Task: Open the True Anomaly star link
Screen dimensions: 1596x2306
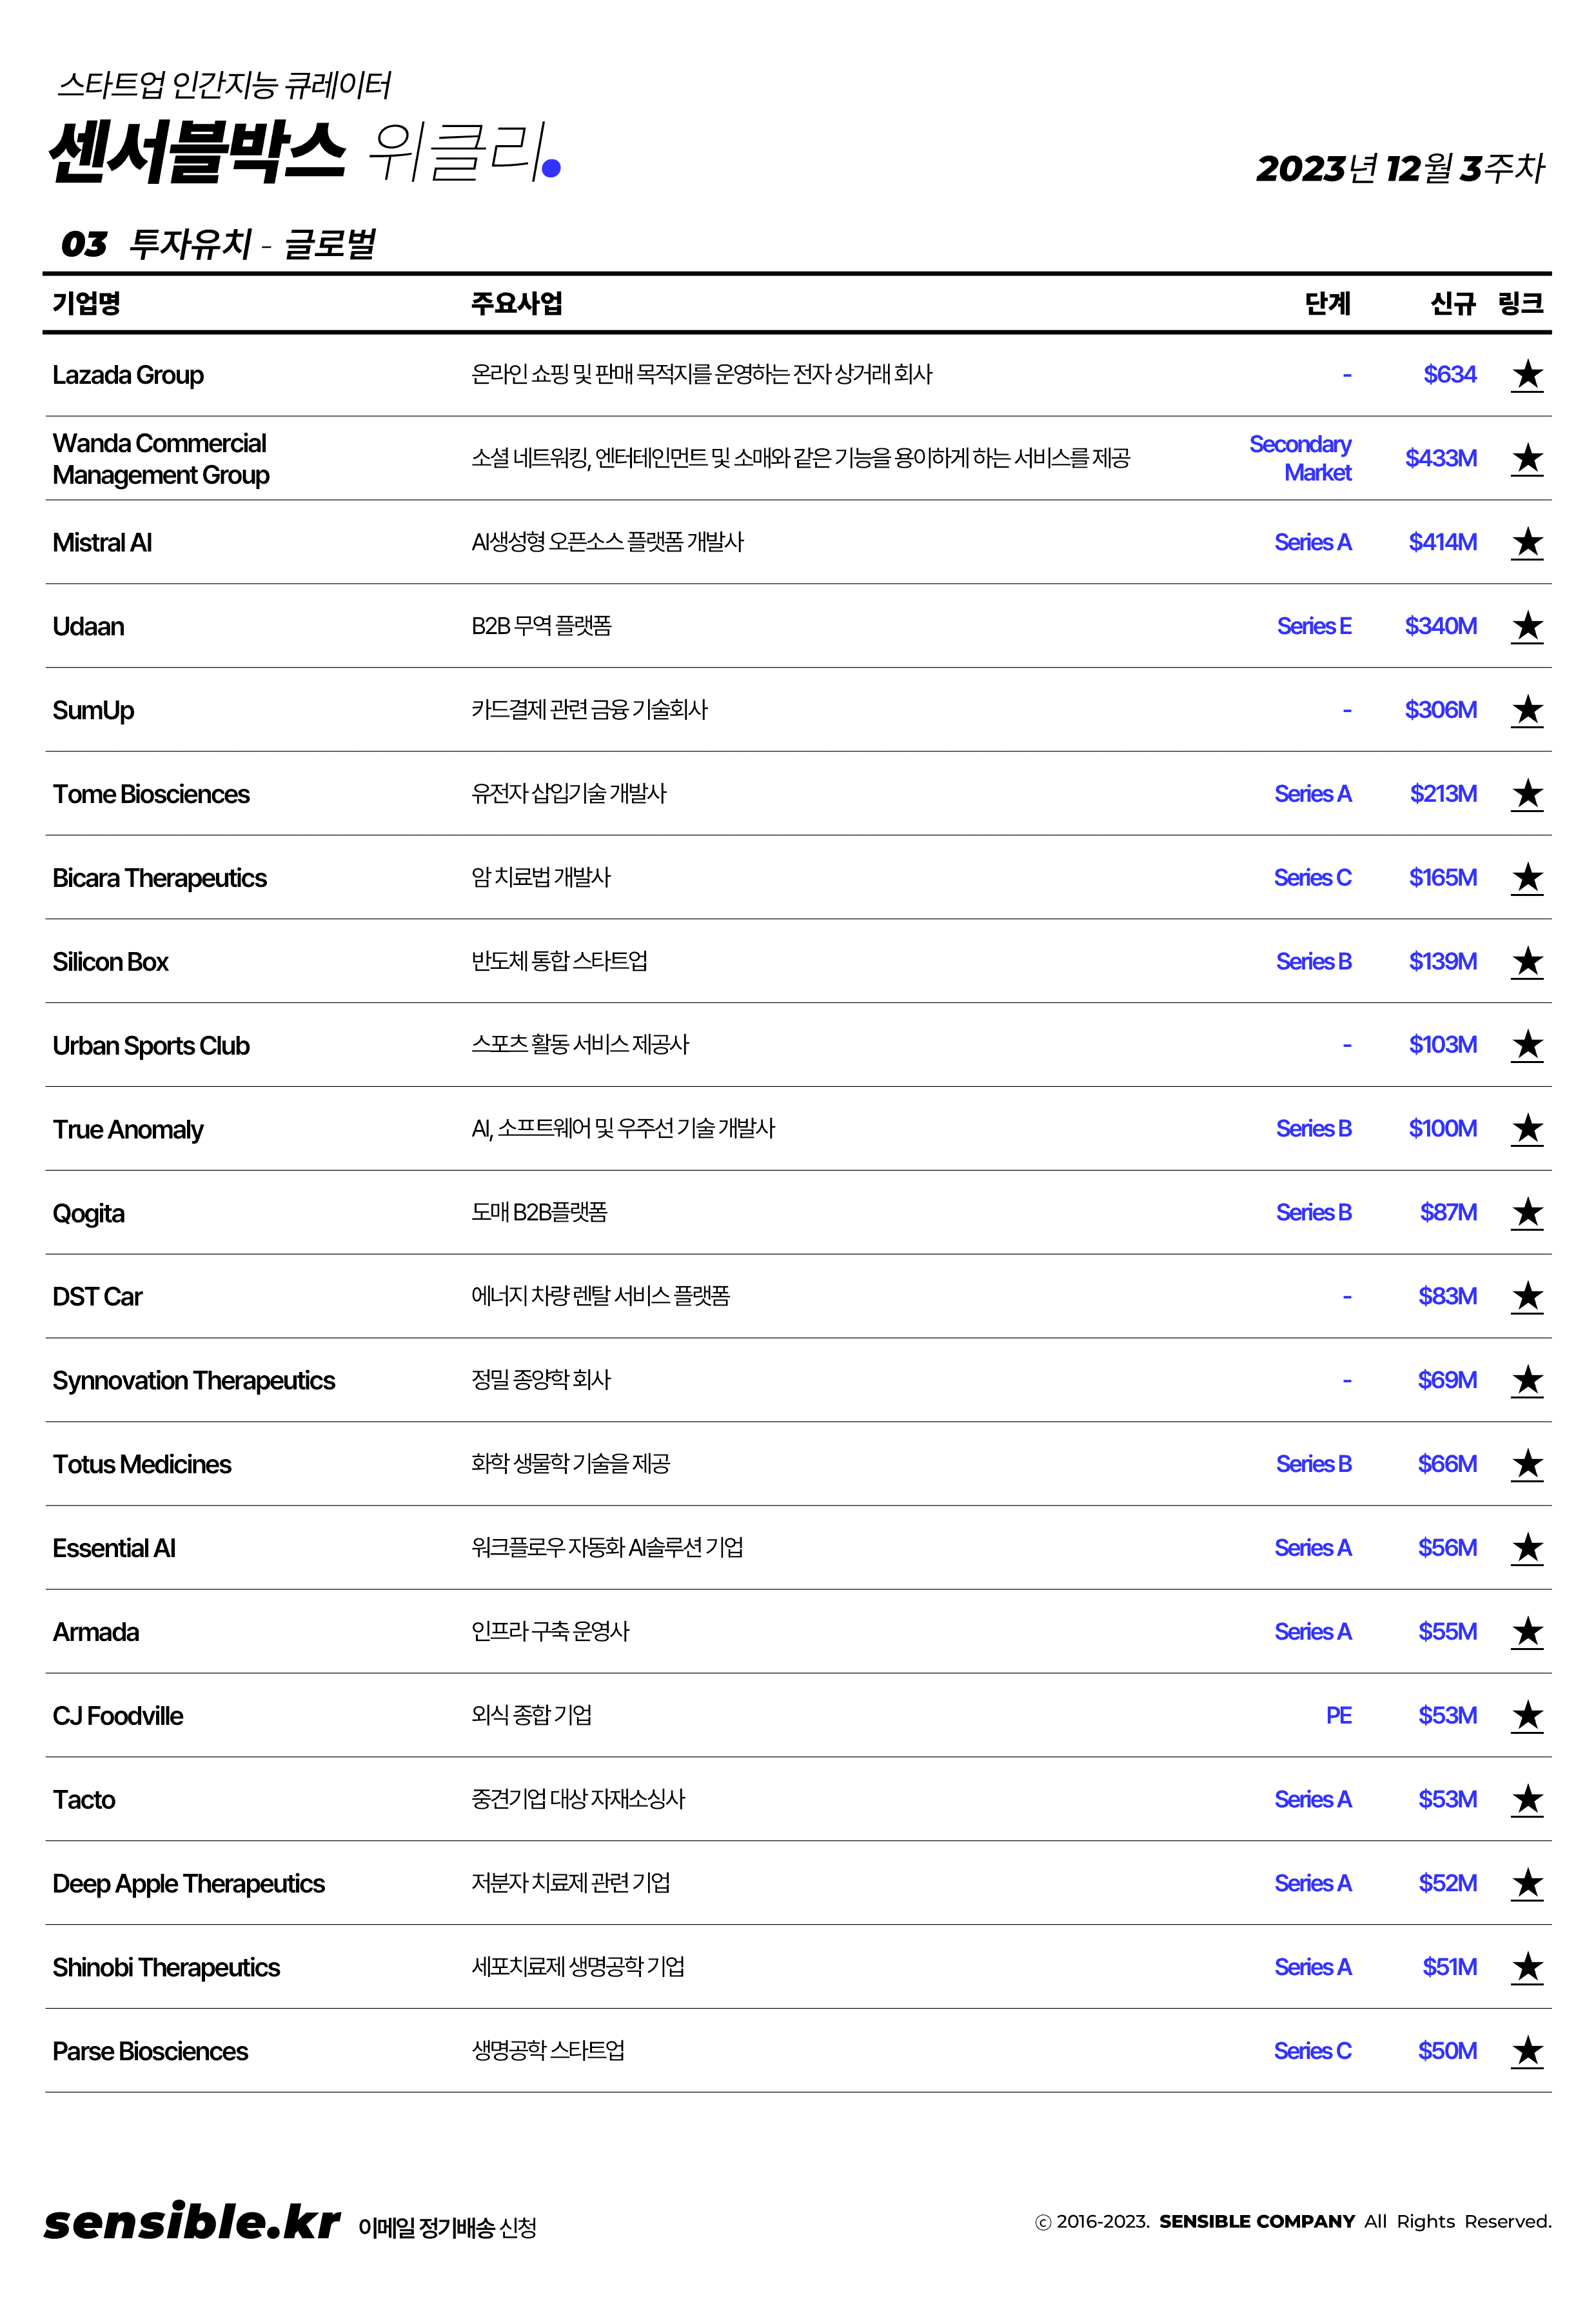Action: (x=1526, y=1130)
